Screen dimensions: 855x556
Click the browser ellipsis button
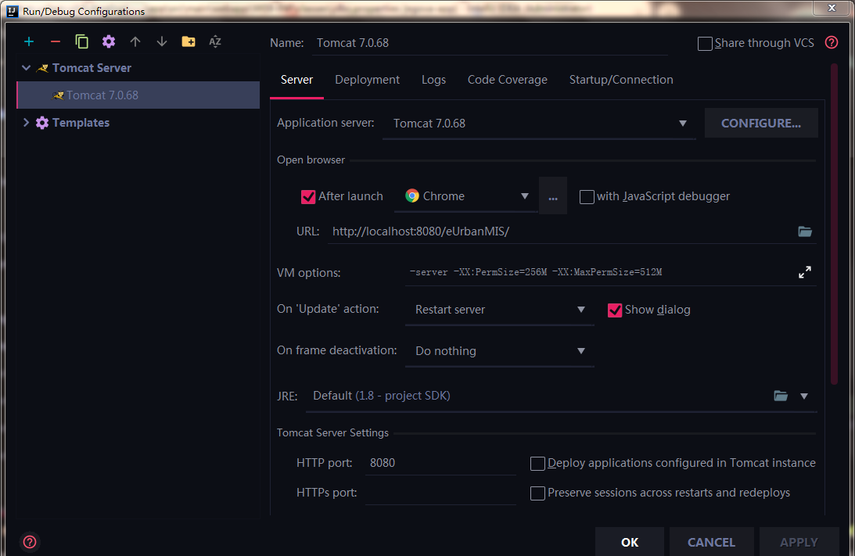553,196
